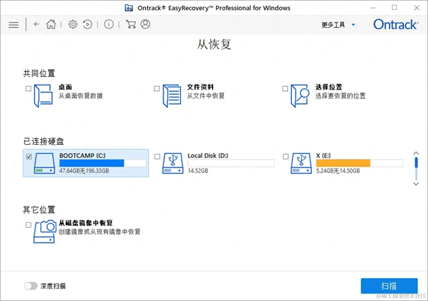Click the drive list scrollbar thumb
Screen dimensions: 428x301
pos(416,163)
